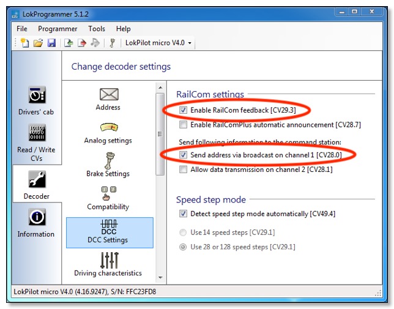Click the write decoder data icon (red arrow)
The width and height of the screenshot is (394, 309).
pos(81,43)
